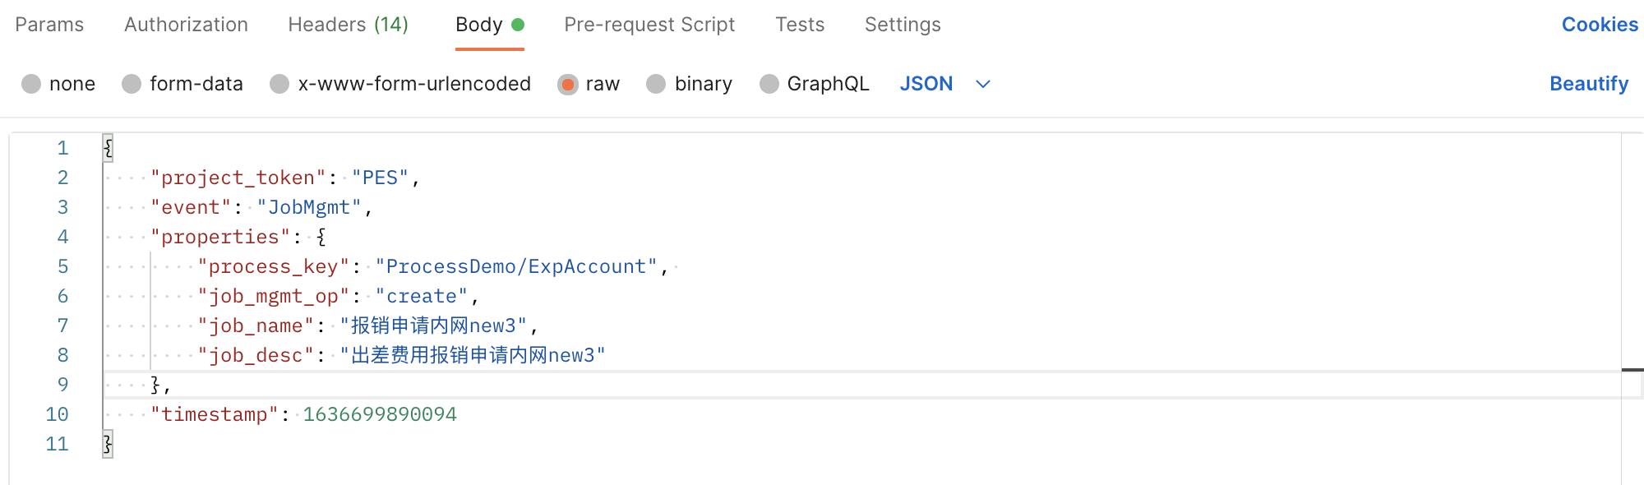This screenshot has height=485, width=1644.
Task: Click the "JobMgmt" event value
Action: (x=309, y=207)
